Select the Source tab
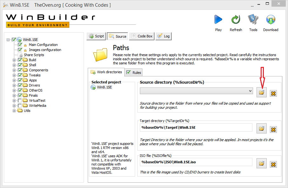Viewport: 288px width, 188px height. (118, 36)
